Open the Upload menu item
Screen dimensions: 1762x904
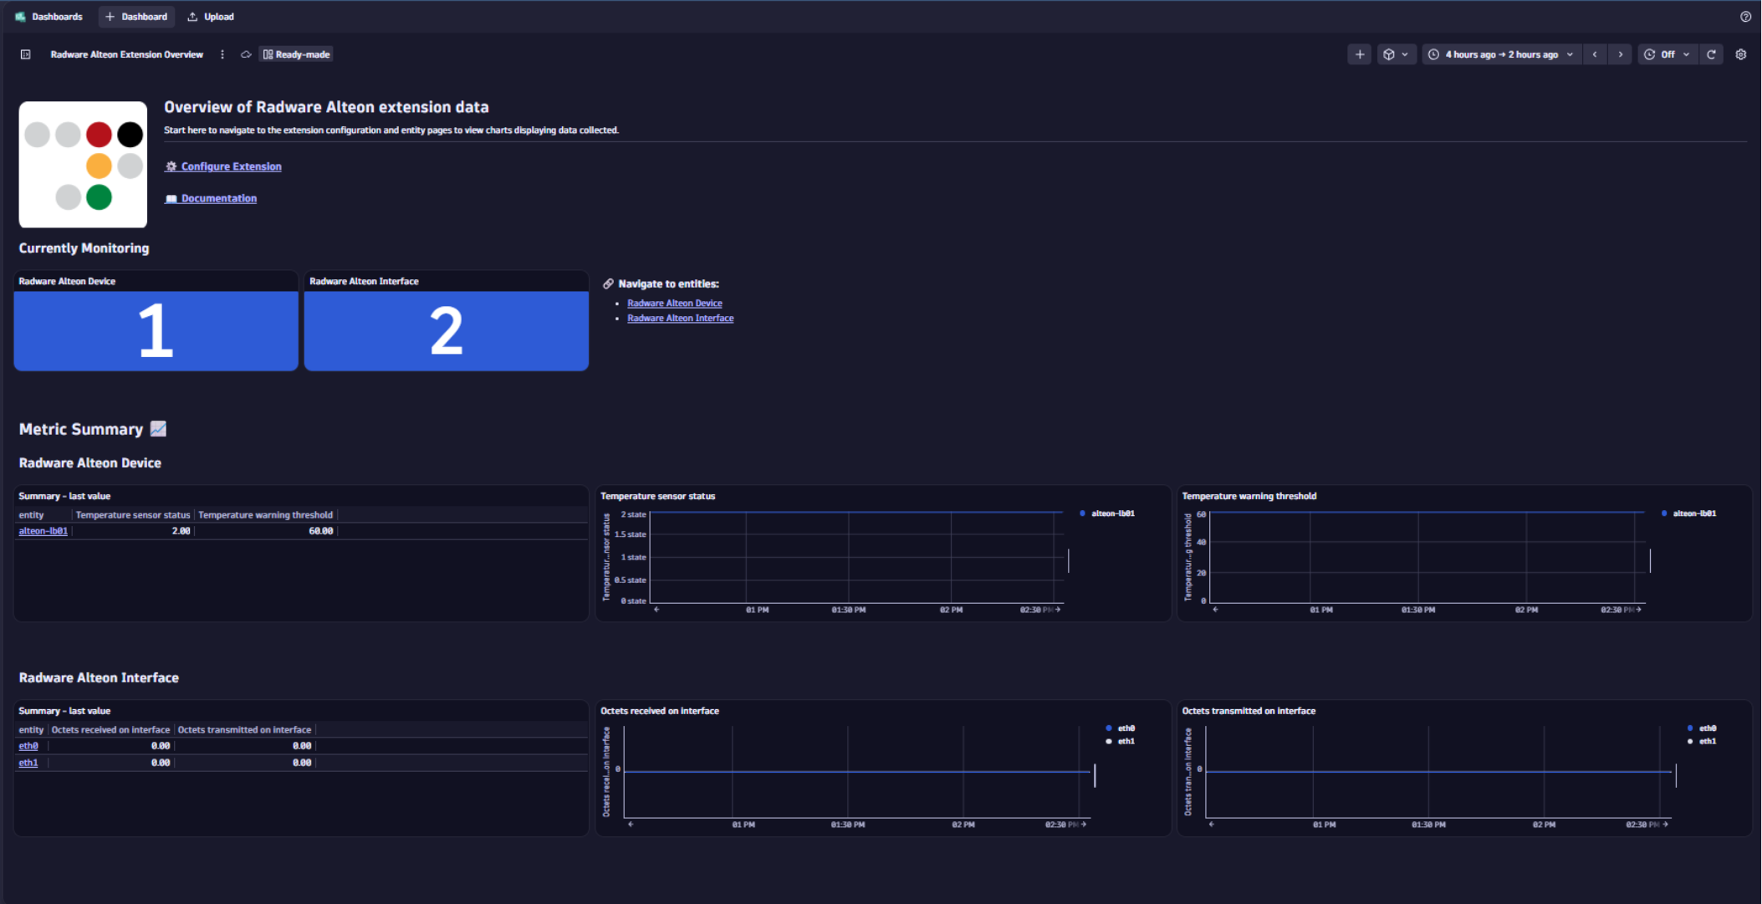pos(210,16)
